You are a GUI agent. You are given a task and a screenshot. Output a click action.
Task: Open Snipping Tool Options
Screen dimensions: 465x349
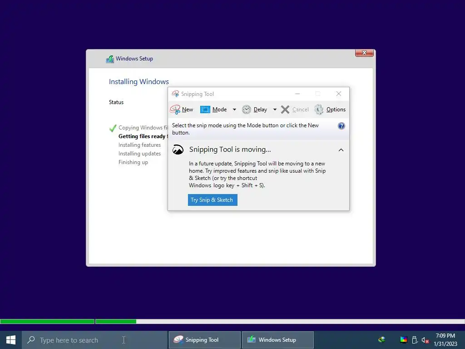(x=330, y=110)
